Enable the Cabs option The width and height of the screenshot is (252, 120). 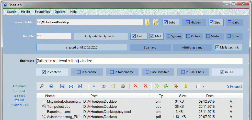pos(234,22)
